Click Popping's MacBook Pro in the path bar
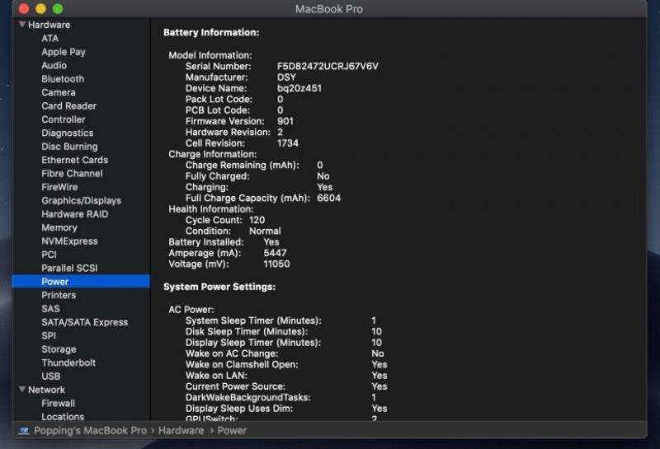The height and width of the screenshot is (449, 660). [x=90, y=431]
